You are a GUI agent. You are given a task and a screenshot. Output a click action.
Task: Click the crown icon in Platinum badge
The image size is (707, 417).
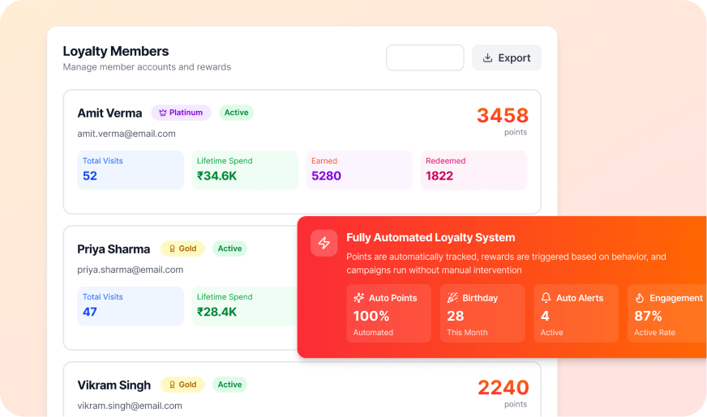tap(163, 113)
